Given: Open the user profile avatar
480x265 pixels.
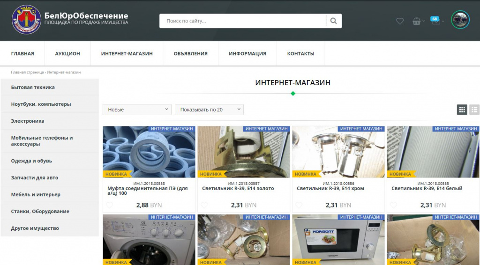Looking at the screenshot, I should coord(460,20).
